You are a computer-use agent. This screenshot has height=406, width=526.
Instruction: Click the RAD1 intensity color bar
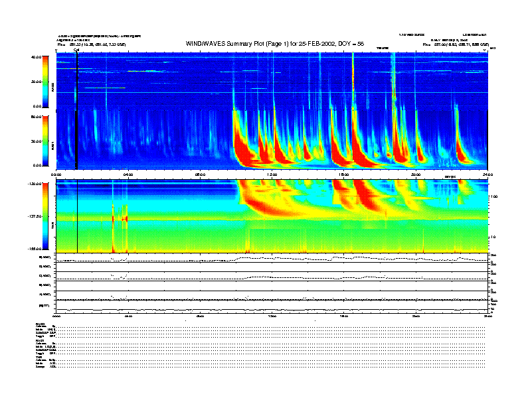click(45, 141)
